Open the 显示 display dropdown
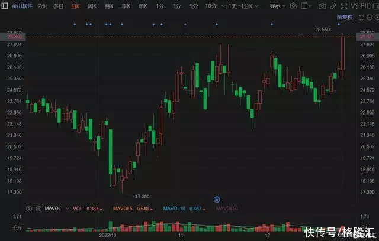The width and height of the screenshot is (379, 241). 278,6
